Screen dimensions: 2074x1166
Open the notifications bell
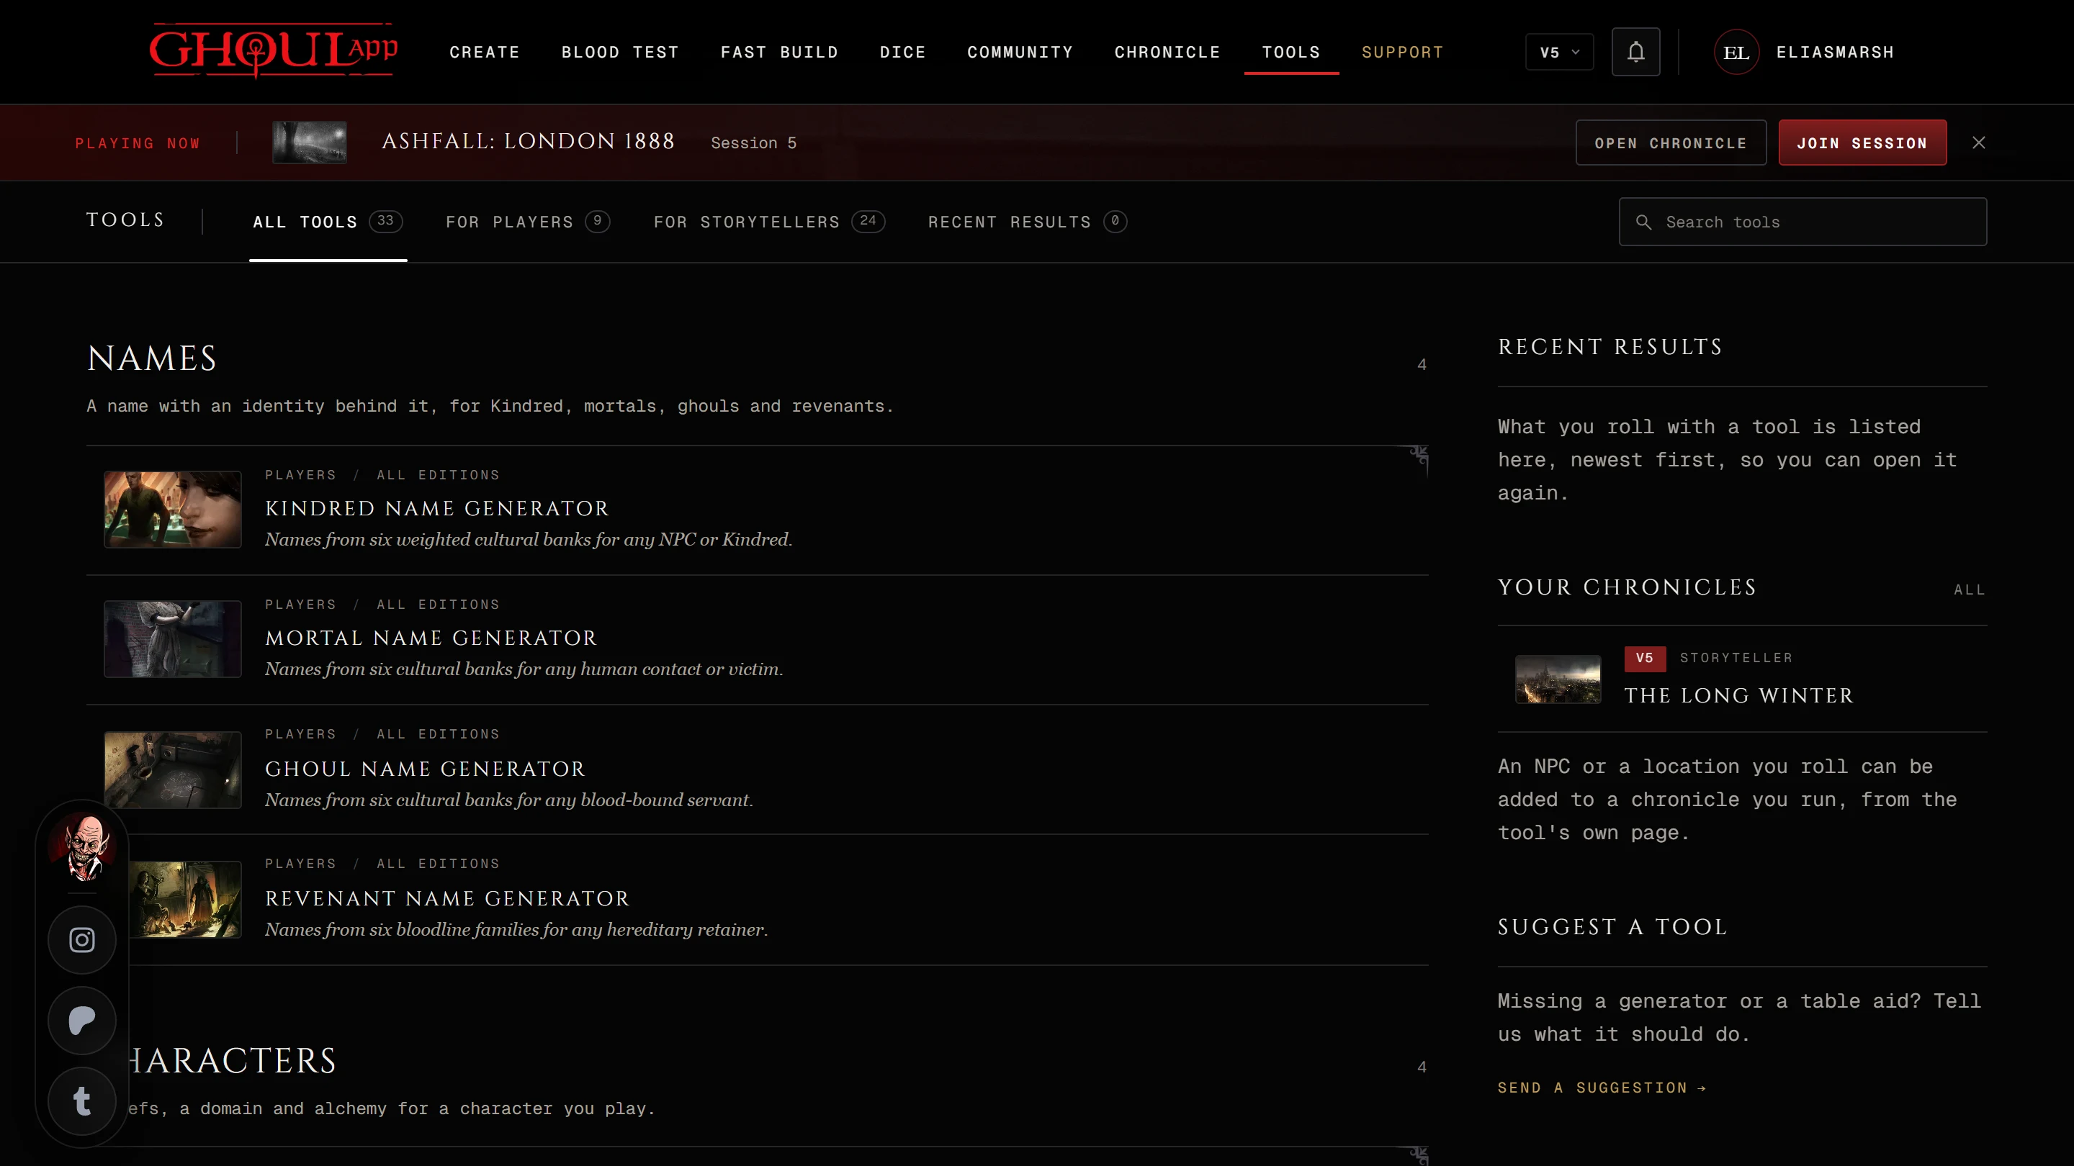[x=1635, y=53]
